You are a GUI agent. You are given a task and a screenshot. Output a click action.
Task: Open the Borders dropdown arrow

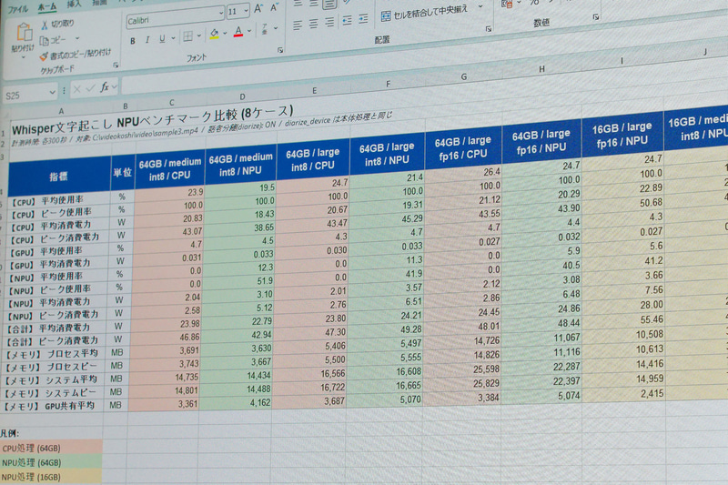(x=199, y=35)
